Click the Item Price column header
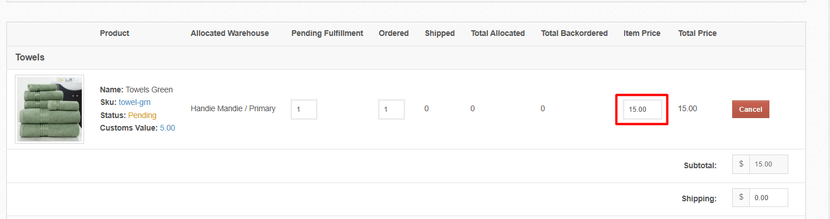This screenshot has width=830, height=219. 642,33
